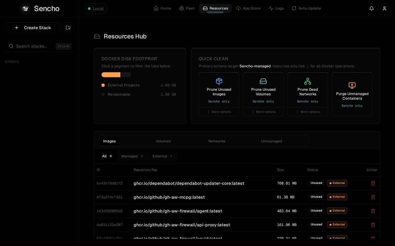Click the Create Stack button

click(x=32, y=28)
